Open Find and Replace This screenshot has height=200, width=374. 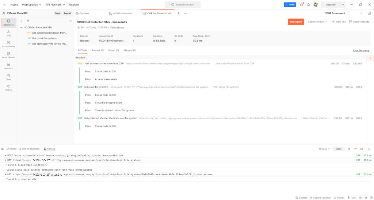29,149
